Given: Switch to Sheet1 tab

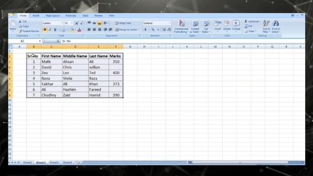Looking at the screenshot, I should [x=27, y=162].
